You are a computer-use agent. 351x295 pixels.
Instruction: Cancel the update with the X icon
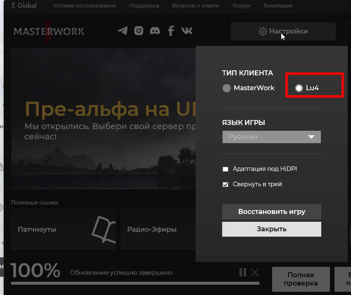click(x=255, y=272)
